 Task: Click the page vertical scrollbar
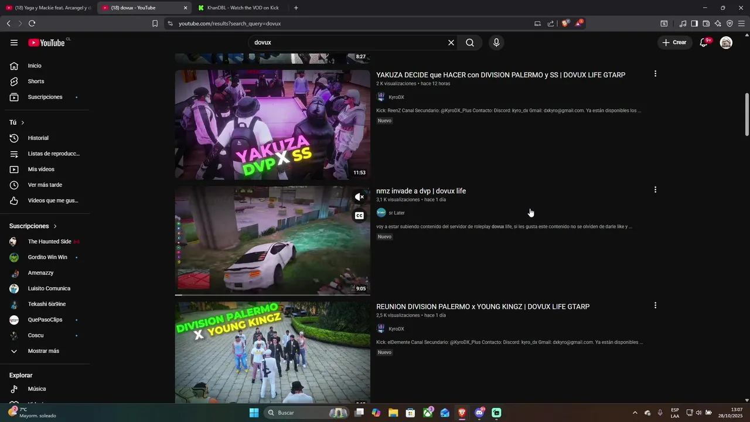[746, 114]
